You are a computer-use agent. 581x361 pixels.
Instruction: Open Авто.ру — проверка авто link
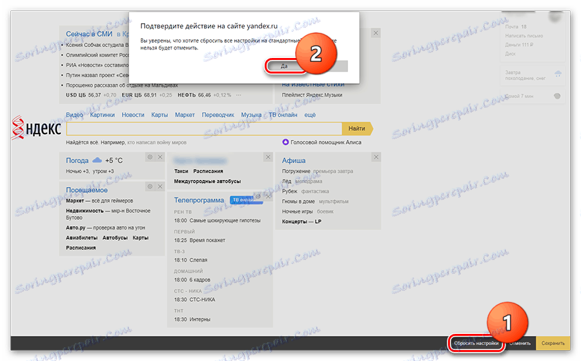106,228
